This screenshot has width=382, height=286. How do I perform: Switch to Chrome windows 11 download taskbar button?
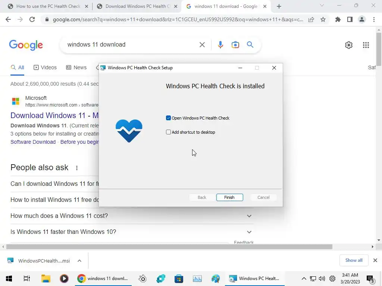(x=103, y=279)
